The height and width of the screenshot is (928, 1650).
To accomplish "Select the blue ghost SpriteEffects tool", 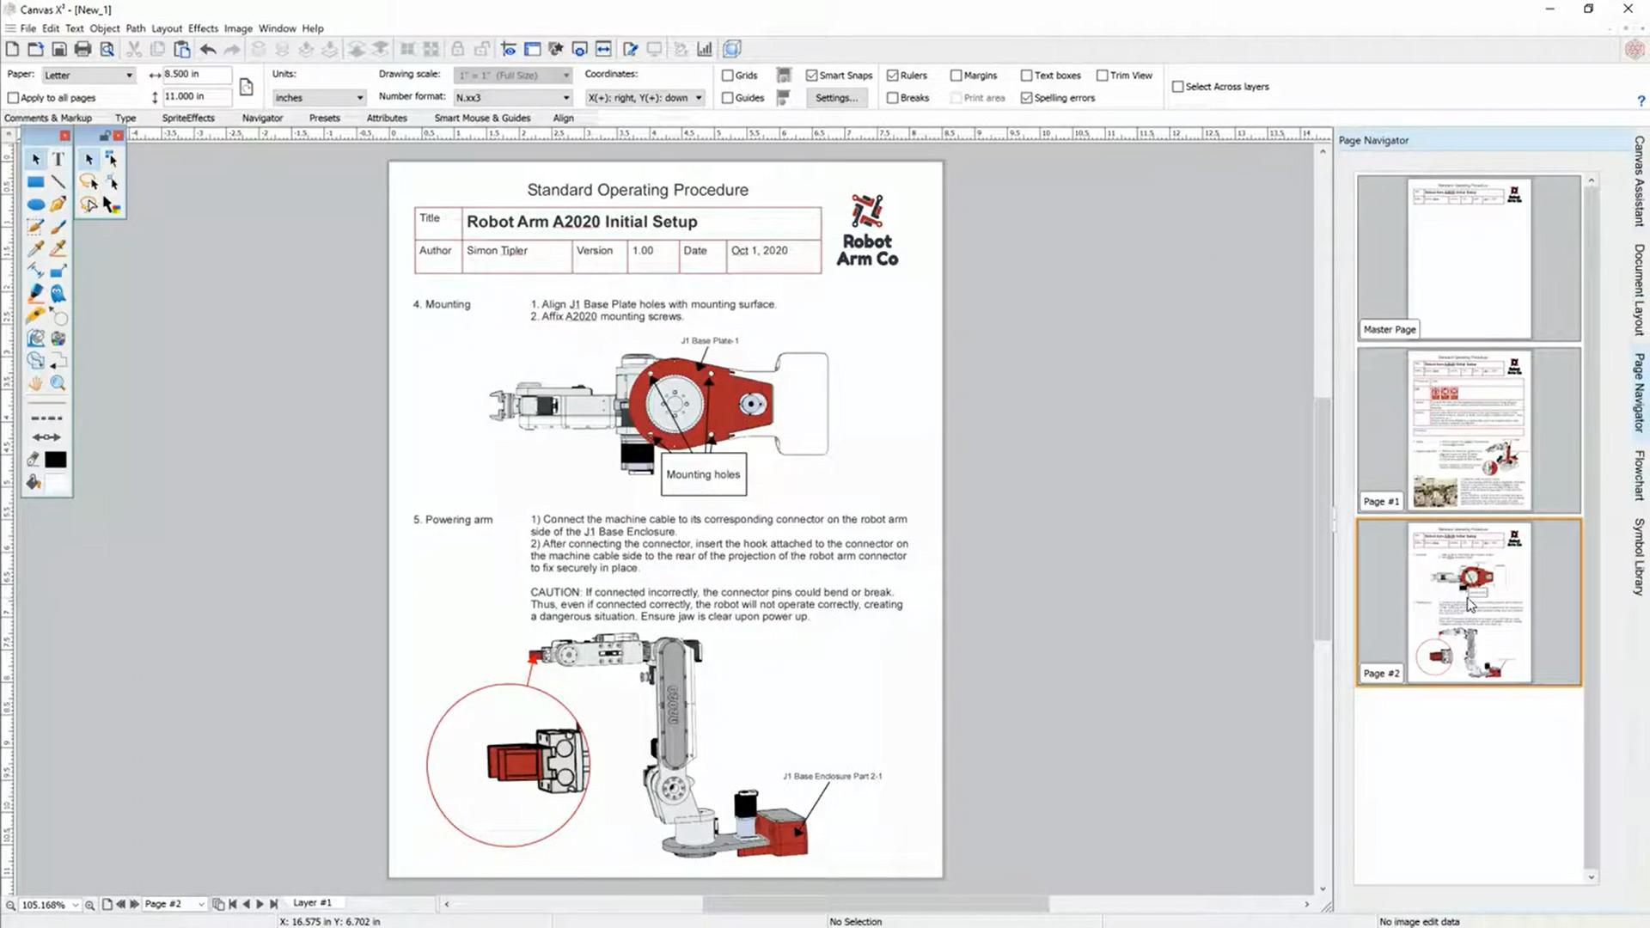I will tap(58, 293).
